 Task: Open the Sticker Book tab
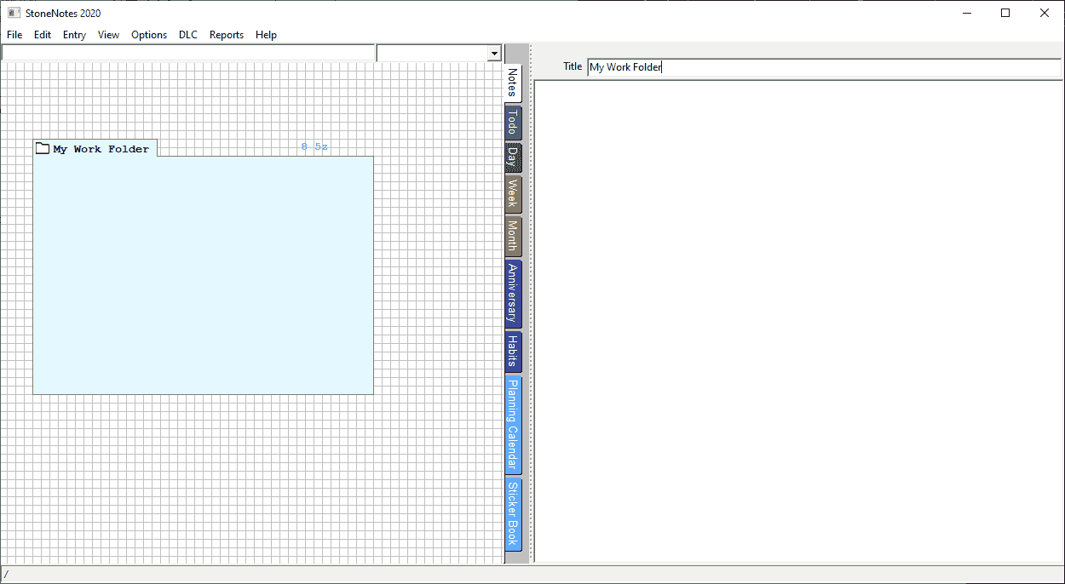[x=513, y=514]
